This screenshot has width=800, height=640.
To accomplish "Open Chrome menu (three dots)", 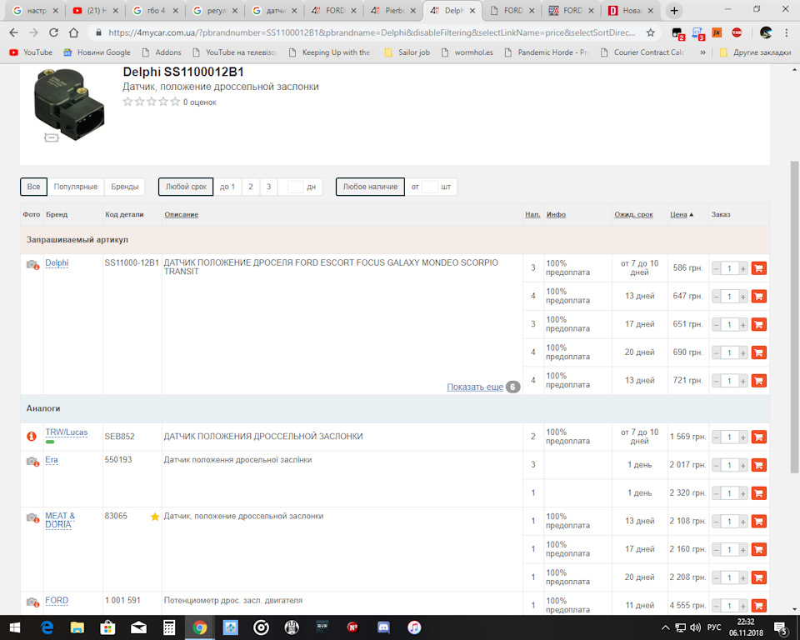I will (786, 32).
